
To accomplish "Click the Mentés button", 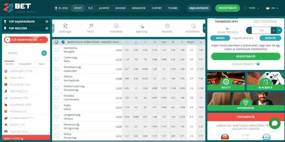I will point(220,38).
